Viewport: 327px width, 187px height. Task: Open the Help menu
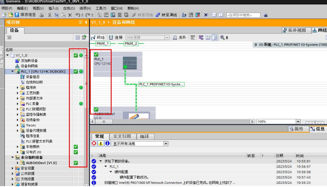(133, 8)
